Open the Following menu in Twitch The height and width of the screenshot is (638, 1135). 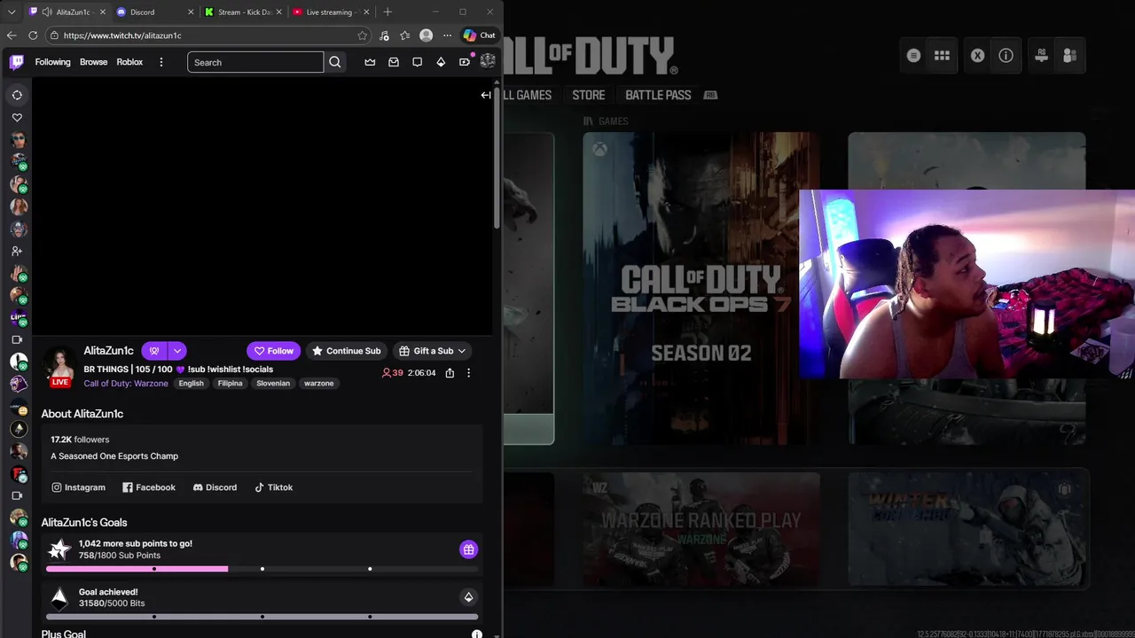pos(52,62)
